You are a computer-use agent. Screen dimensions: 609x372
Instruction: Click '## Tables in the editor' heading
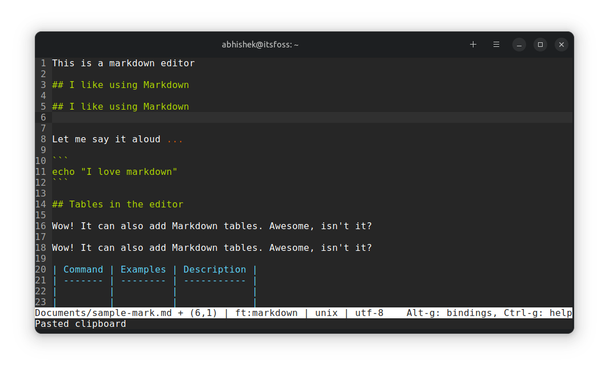pos(118,205)
